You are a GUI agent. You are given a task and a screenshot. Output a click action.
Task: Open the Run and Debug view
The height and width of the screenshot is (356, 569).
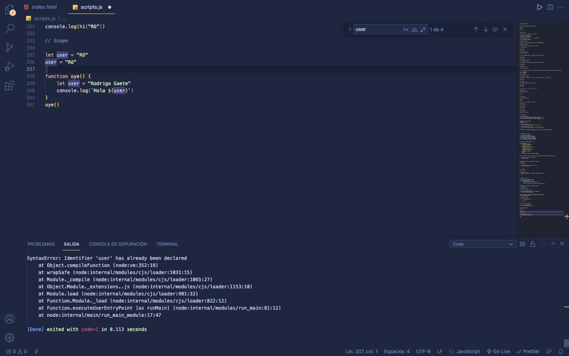coord(10,67)
